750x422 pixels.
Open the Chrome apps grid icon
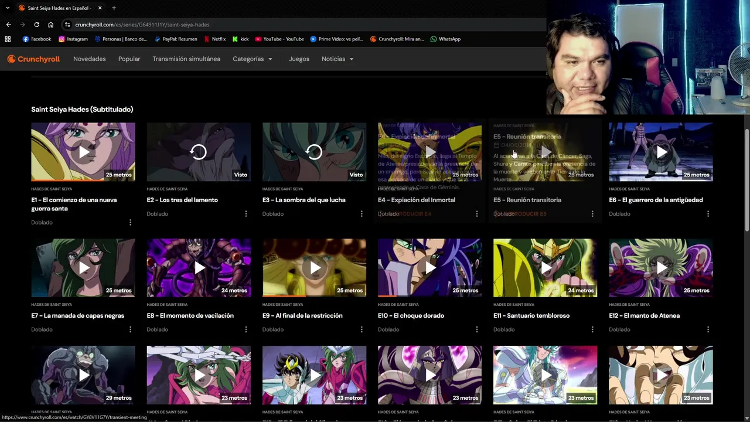pos(8,39)
